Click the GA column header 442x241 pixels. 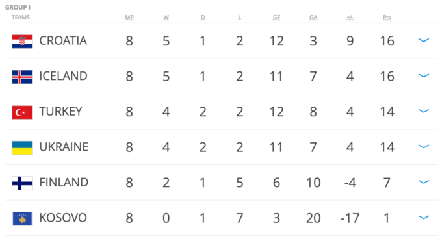tap(313, 18)
